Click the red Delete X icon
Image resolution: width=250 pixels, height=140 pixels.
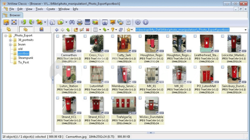tap(87, 30)
